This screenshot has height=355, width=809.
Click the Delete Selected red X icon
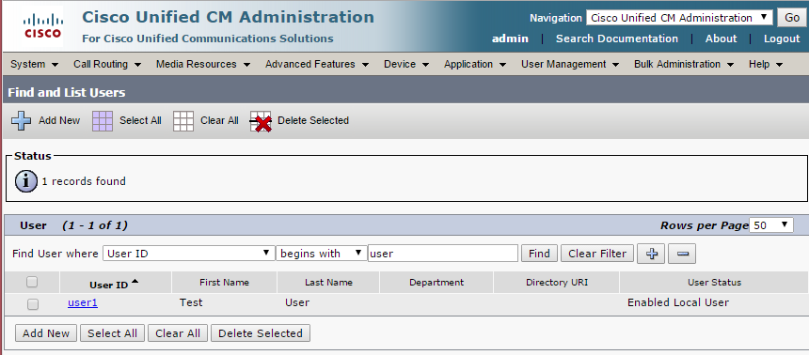click(262, 121)
